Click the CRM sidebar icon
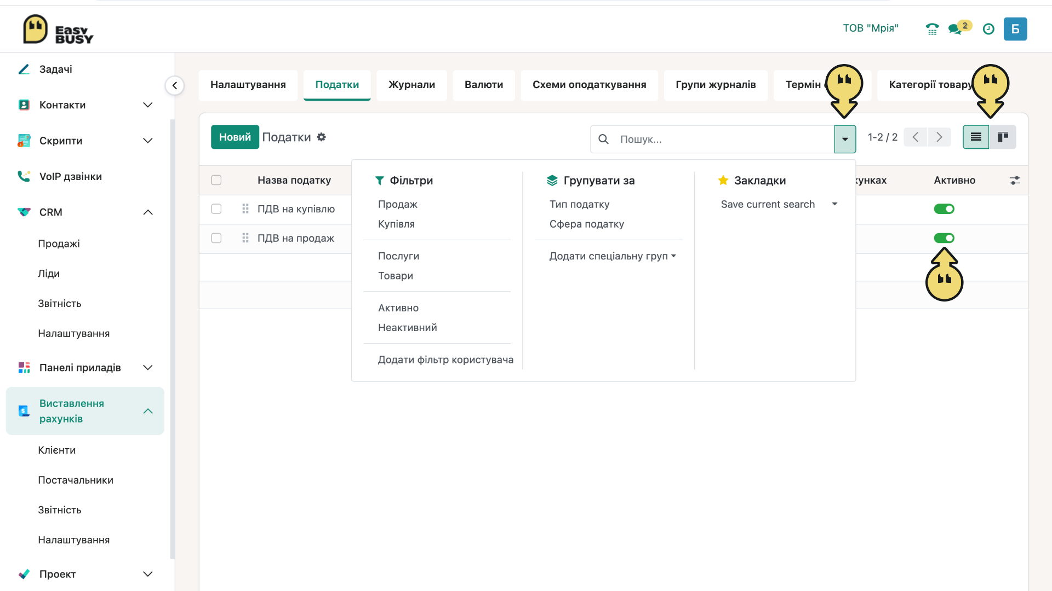 [x=24, y=212]
